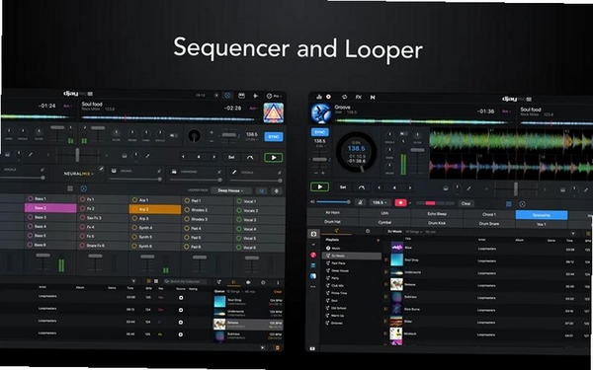Viewport: 593px width, 370px height.
Task: Trigger the Drum Kick sample pad
Action: [437, 223]
